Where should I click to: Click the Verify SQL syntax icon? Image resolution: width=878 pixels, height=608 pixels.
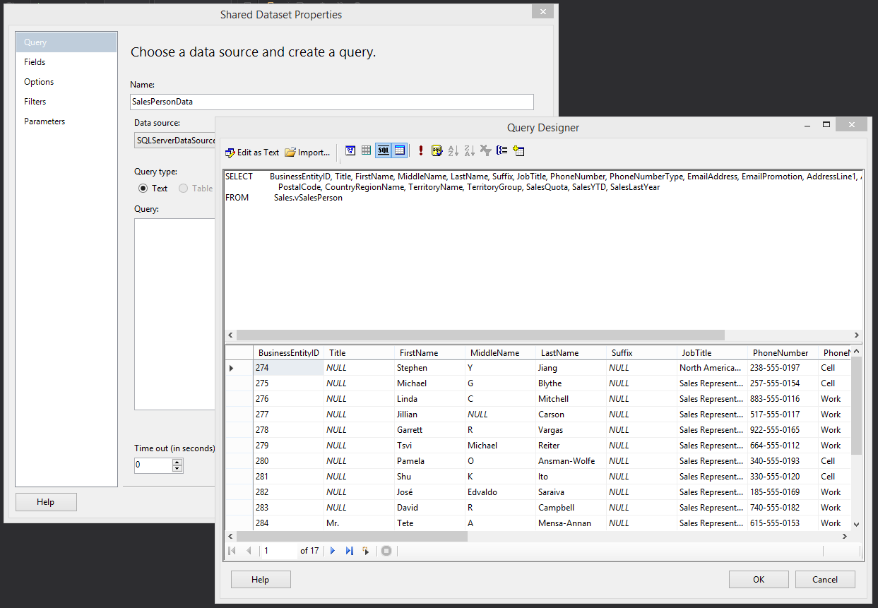click(437, 150)
